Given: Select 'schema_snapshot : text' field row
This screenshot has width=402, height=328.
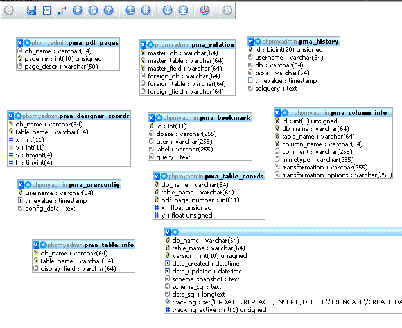Looking at the screenshot, I should pyautogui.click(x=283, y=279).
